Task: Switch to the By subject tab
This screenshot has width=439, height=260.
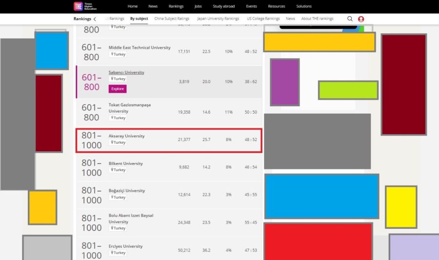Action: tap(139, 19)
